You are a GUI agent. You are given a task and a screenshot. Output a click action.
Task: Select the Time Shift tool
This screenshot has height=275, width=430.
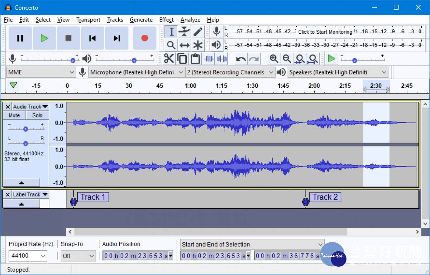pos(185,45)
